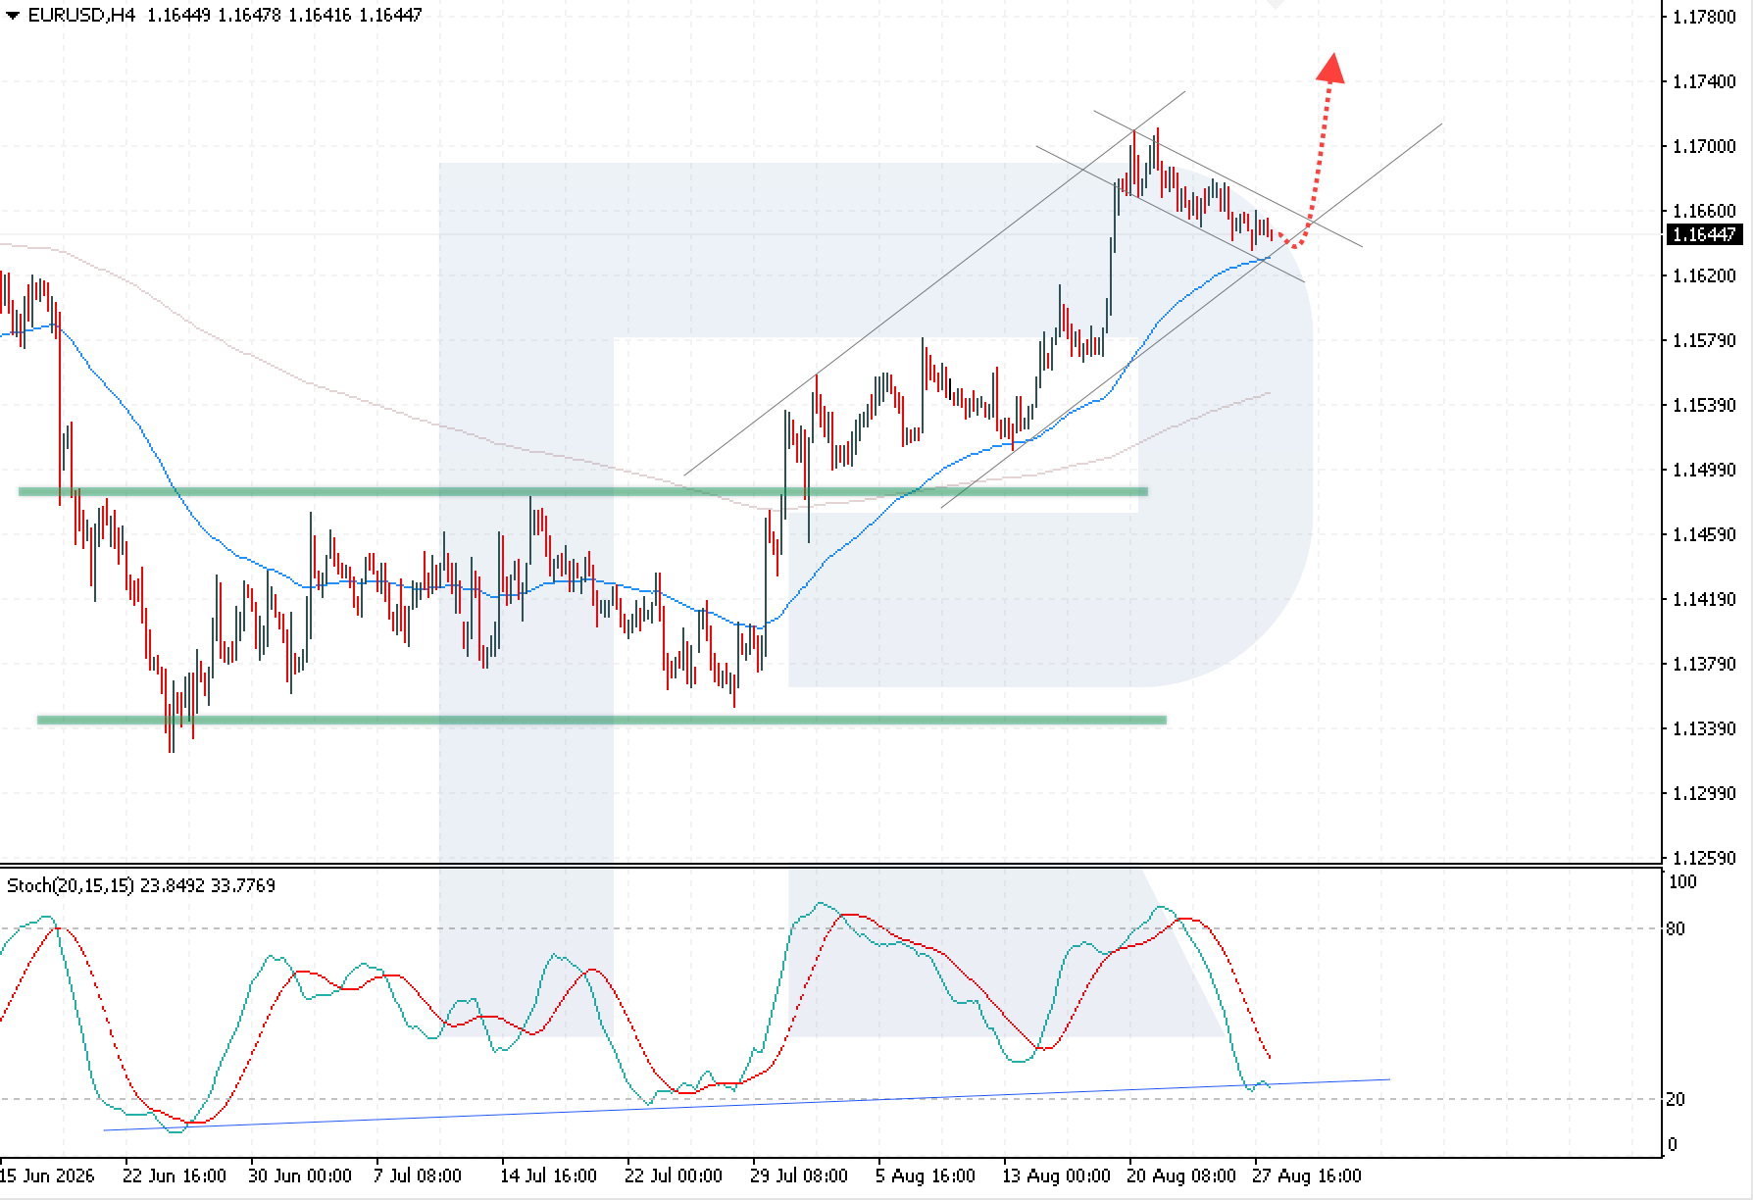The width and height of the screenshot is (1753, 1200).
Task: Click the 1.14190 price axis label
Action: [x=1704, y=599]
